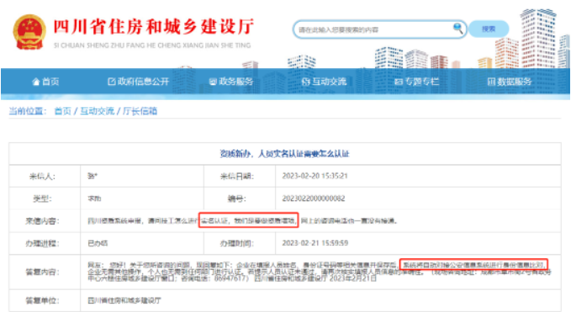Select the date 2023-02-20 15:35:21
This screenshot has width=571, height=312.
click(x=315, y=176)
